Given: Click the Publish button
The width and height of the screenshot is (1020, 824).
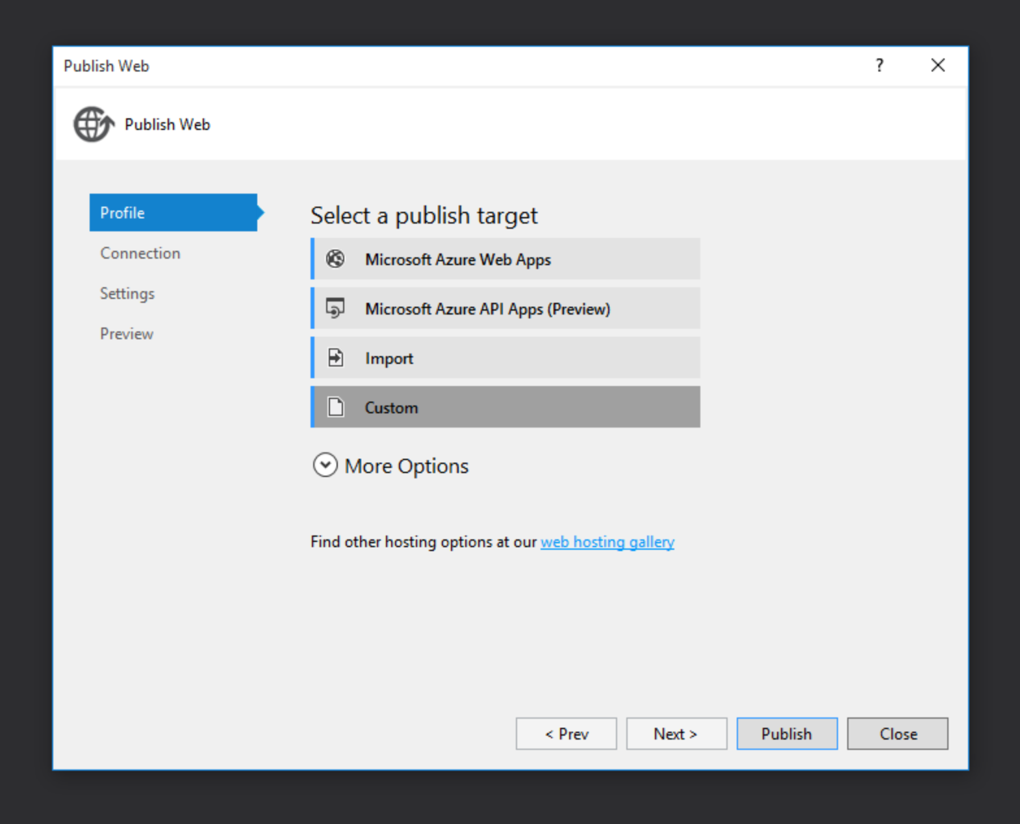Looking at the screenshot, I should click(x=787, y=734).
